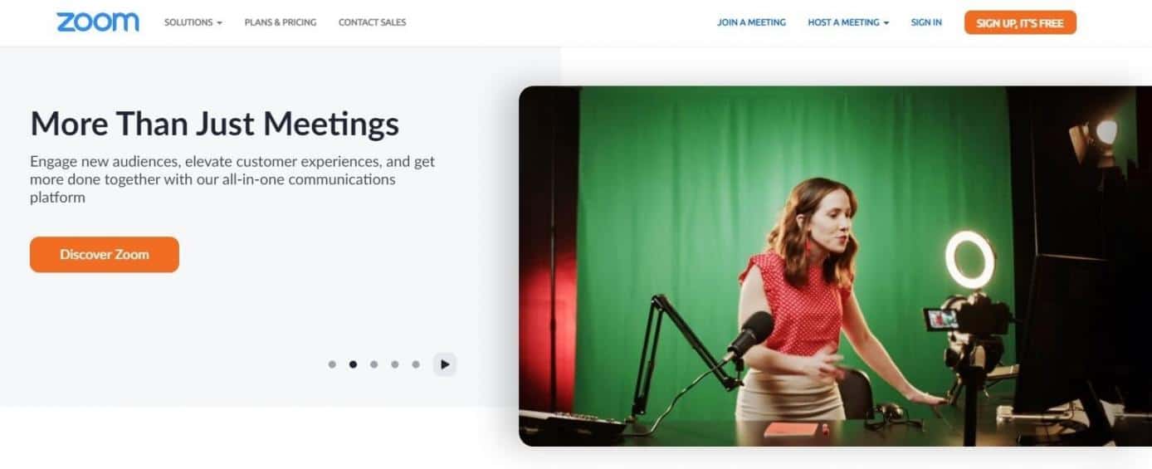Jump to the fifth carousel slide dot

pos(416,364)
